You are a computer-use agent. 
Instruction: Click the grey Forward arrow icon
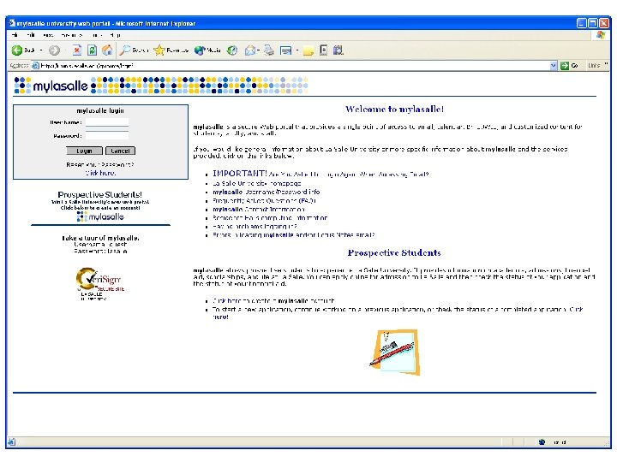click(54, 50)
